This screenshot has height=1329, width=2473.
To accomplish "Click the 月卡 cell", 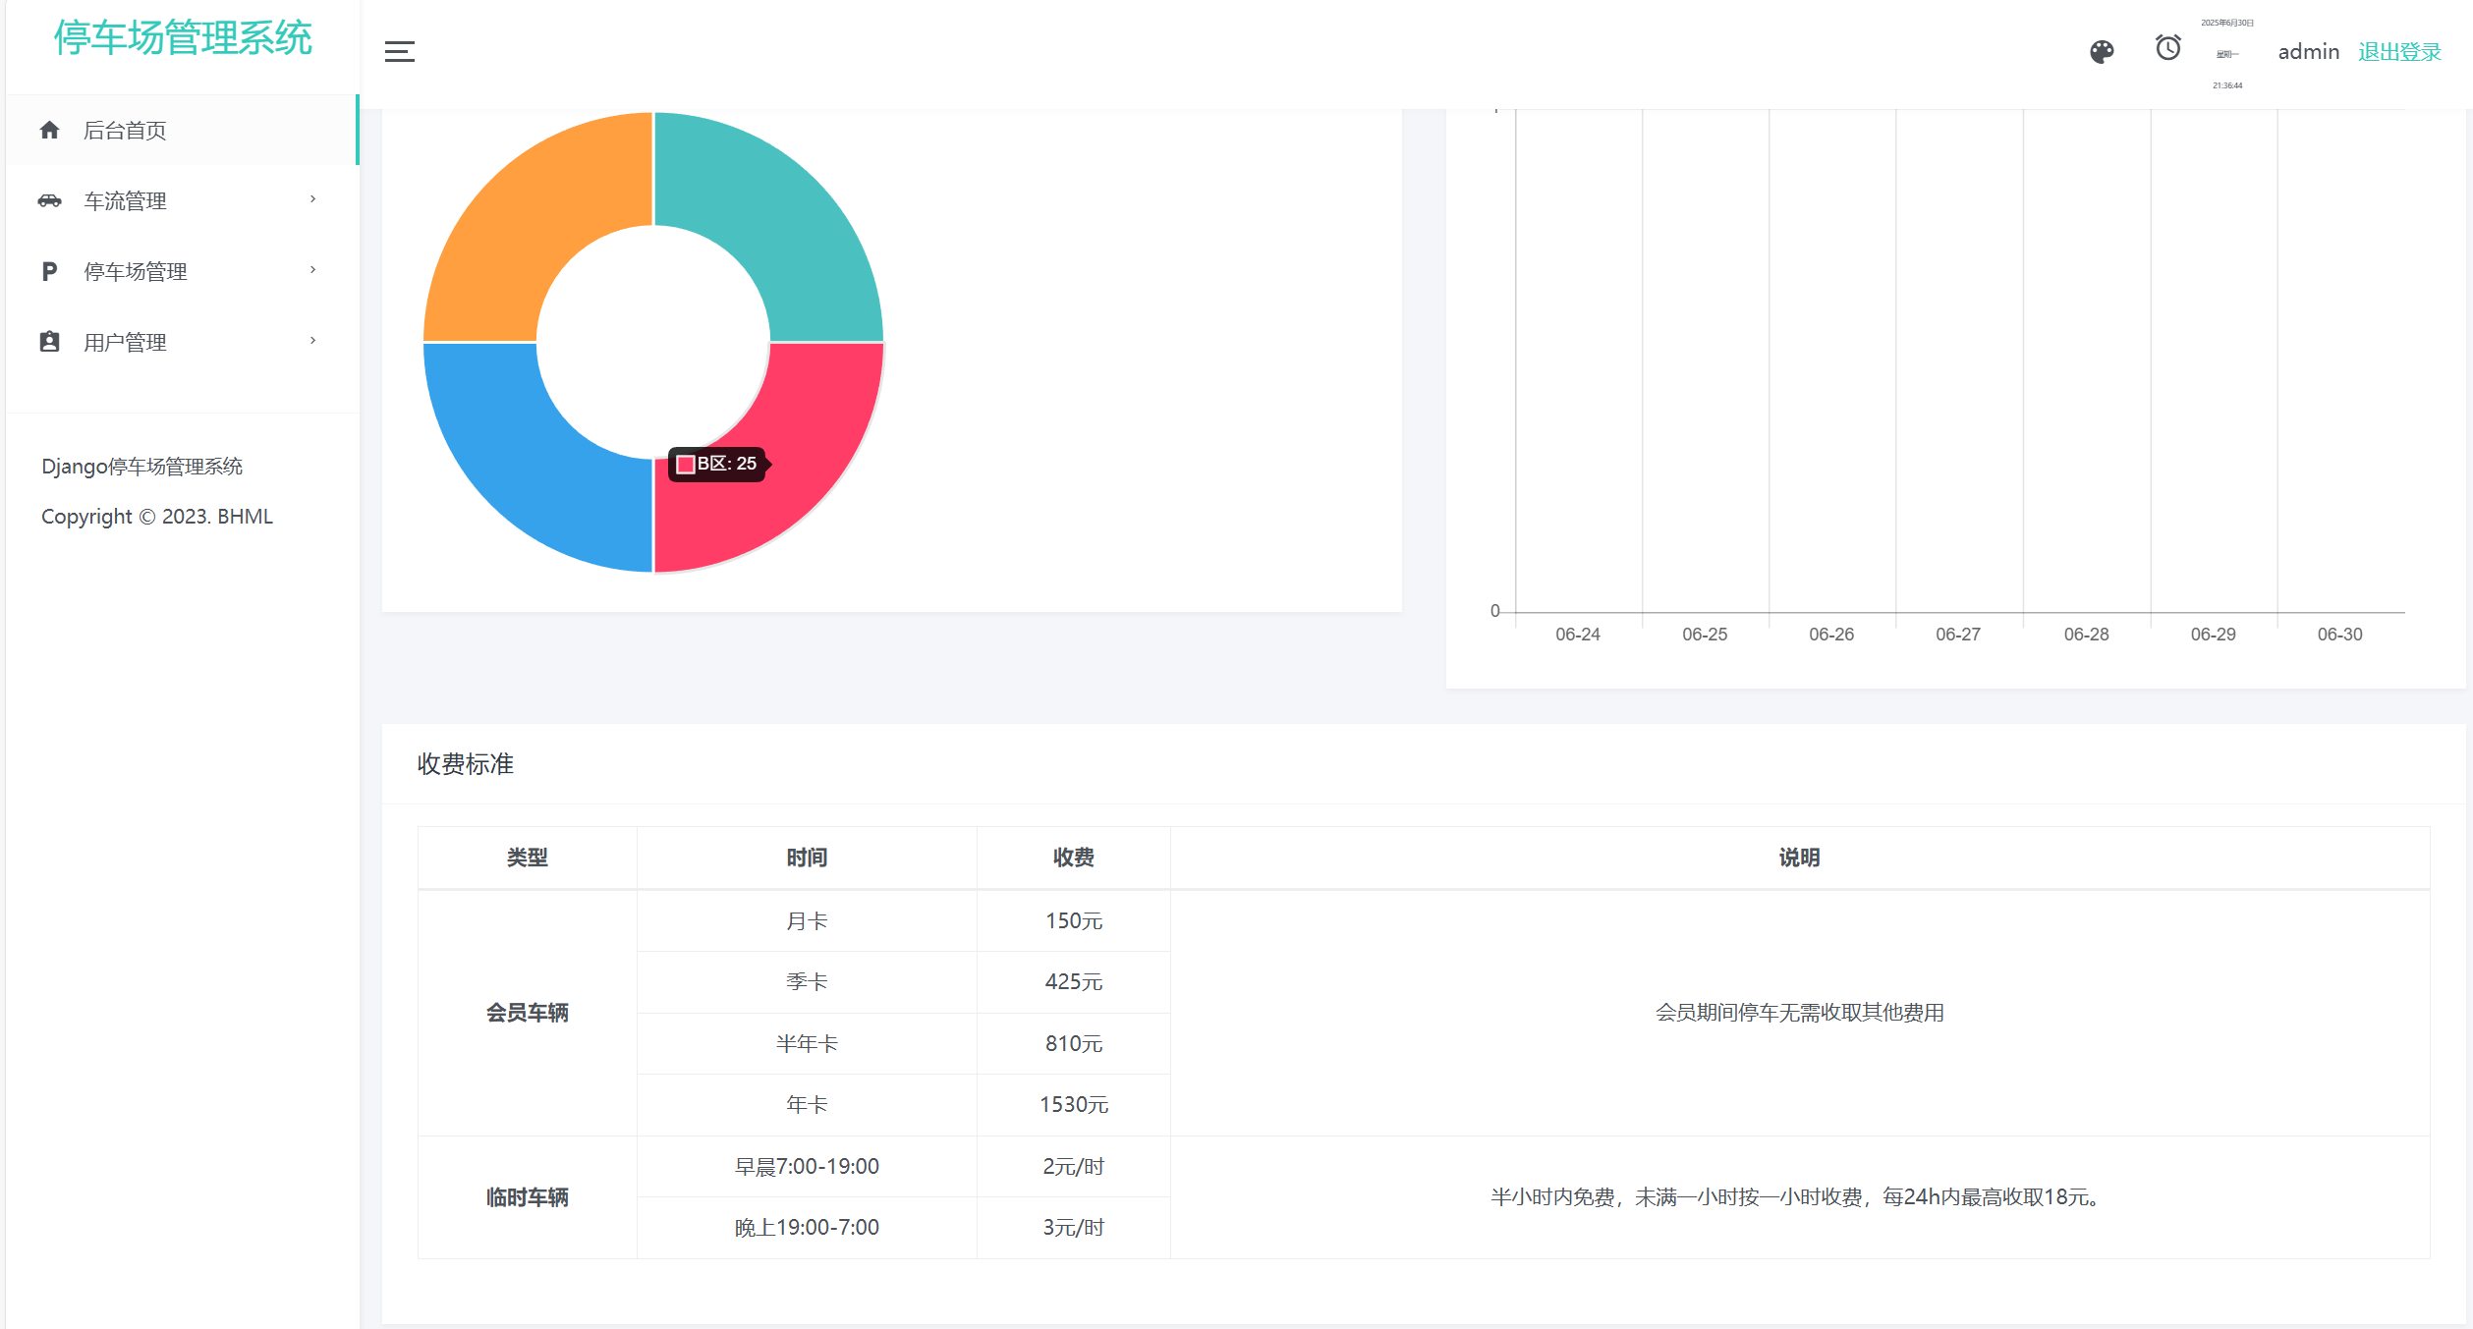I will pos(807,921).
